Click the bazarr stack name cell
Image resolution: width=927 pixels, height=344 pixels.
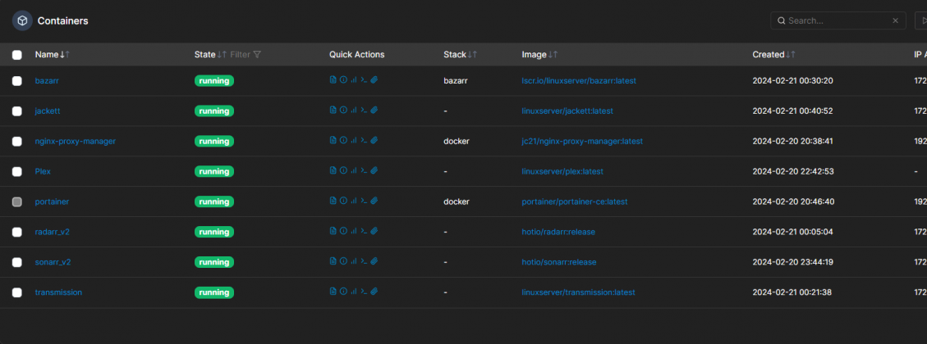pos(455,81)
